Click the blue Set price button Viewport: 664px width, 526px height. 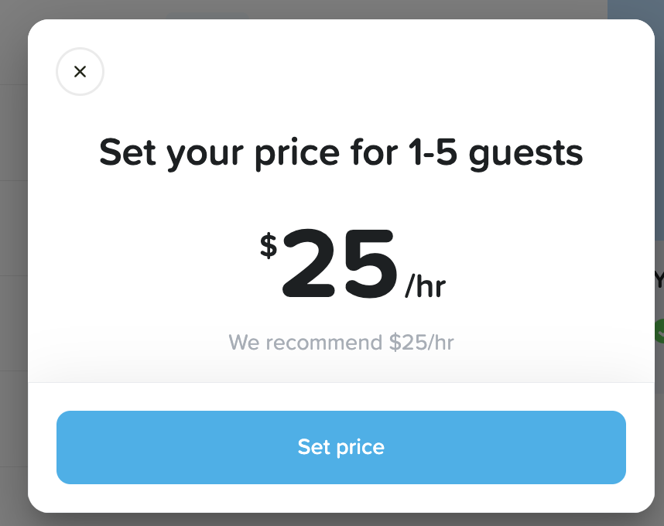(x=341, y=447)
